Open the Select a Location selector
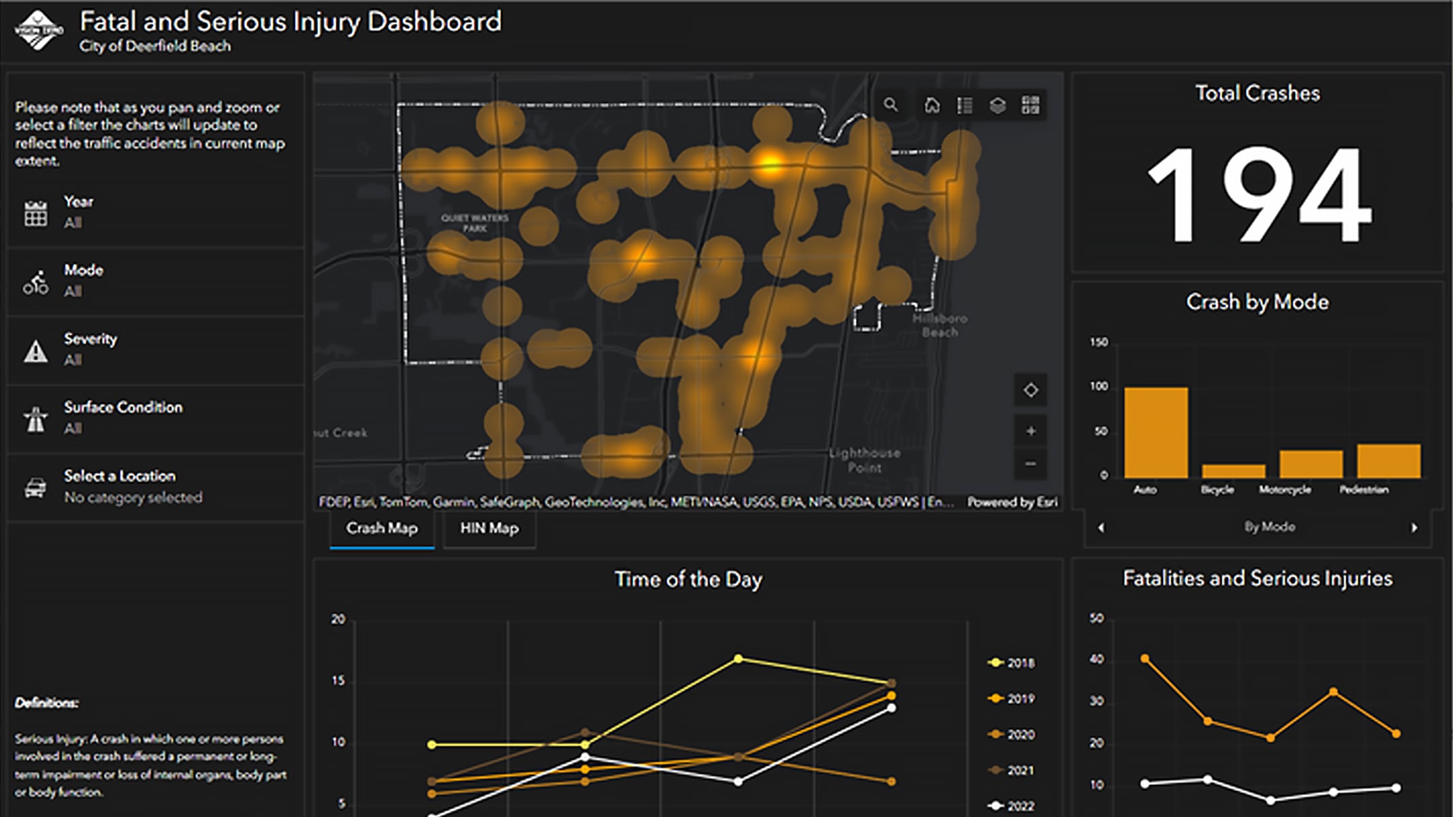Viewport: 1453px width, 817px height. [155, 487]
